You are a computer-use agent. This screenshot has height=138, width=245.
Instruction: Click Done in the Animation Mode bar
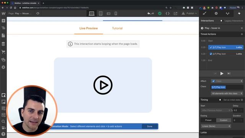tap(150, 127)
